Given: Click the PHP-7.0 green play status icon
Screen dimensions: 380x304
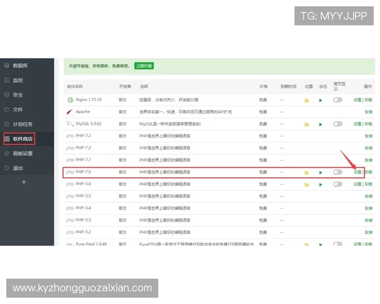Looking at the screenshot, I should (x=321, y=172).
